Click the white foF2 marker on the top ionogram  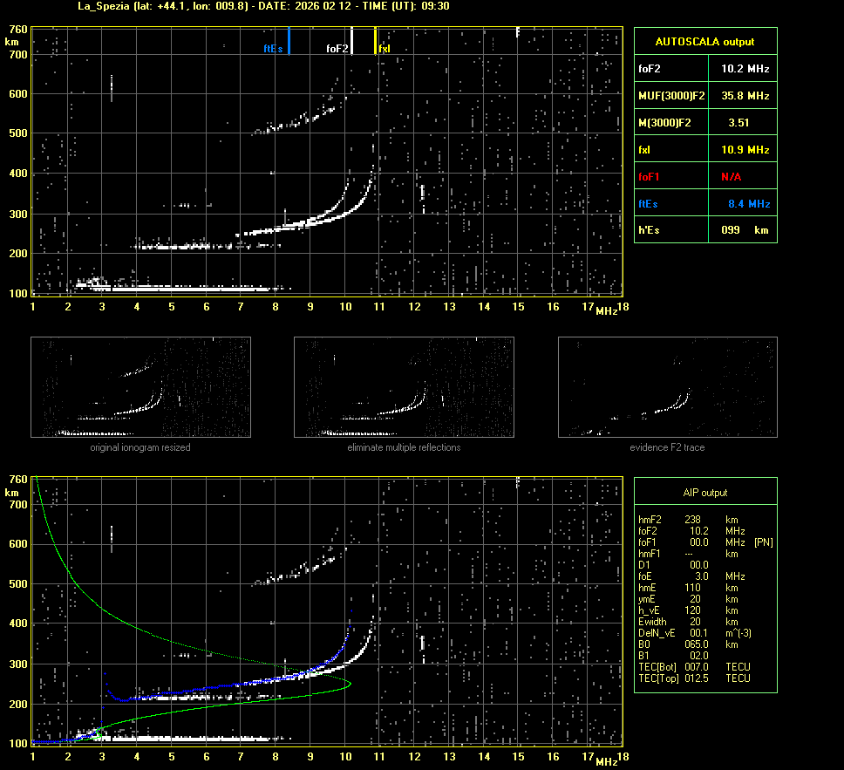[351, 41]
